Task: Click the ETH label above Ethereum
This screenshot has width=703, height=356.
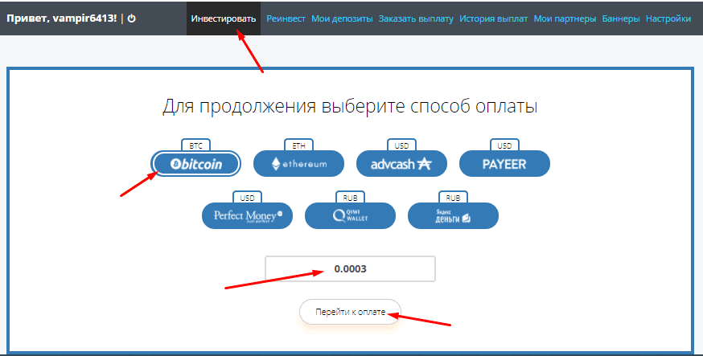Action: (x=298, y=145)
